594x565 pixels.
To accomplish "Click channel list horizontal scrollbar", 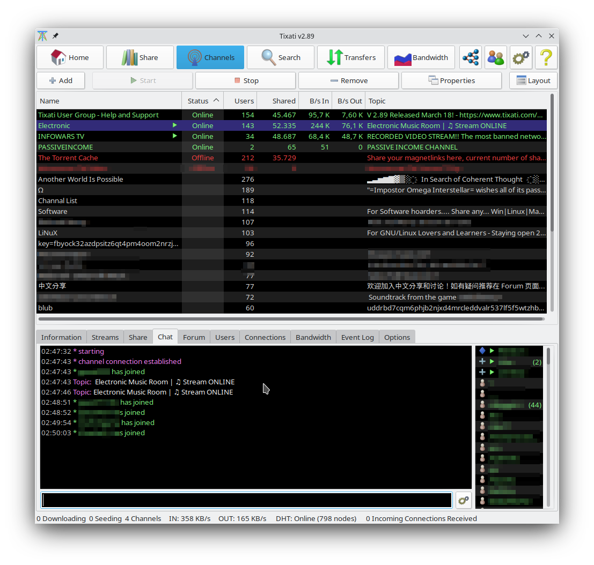I will pyautogui.click(x=292, y=319).
